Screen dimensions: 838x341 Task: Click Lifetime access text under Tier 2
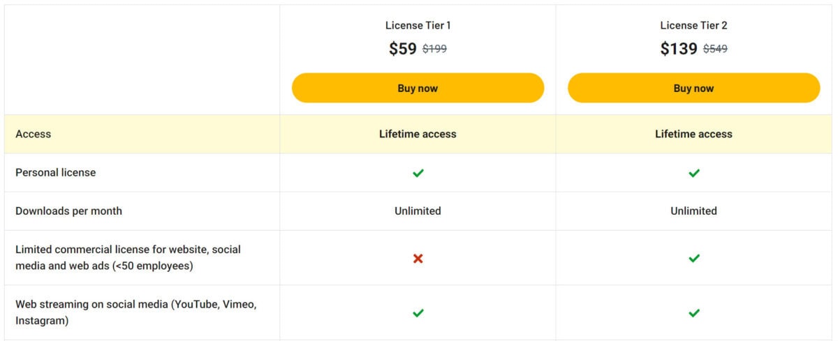tap(693, 134)
